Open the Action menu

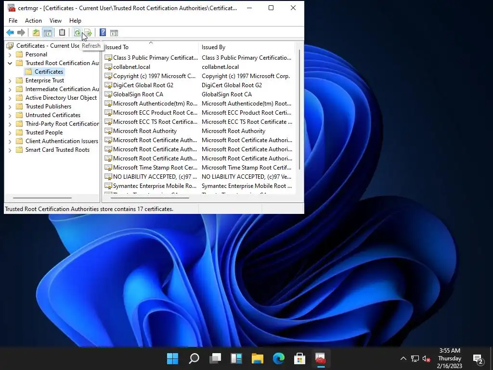[x=33, y=20]
